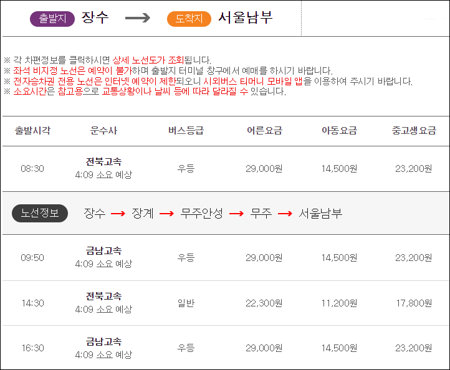The image size is (450, 370).
Task: Select departure location 장수
Action: pos(95,17)
